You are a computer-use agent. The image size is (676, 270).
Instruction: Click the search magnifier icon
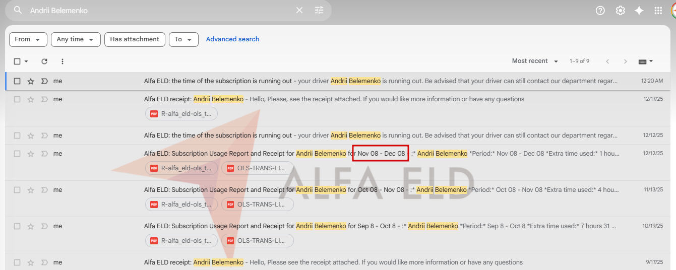click(x=18, y=10)
